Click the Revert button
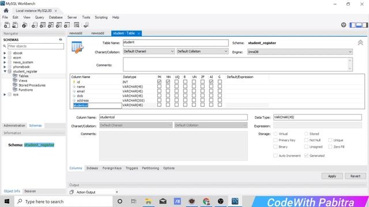 pos(355,176)
